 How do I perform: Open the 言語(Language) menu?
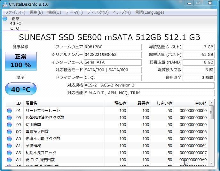coord(150,12)
